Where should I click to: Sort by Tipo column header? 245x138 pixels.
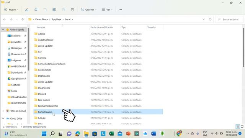124,27
